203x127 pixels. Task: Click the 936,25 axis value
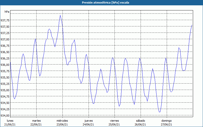(x=5, y=58)
